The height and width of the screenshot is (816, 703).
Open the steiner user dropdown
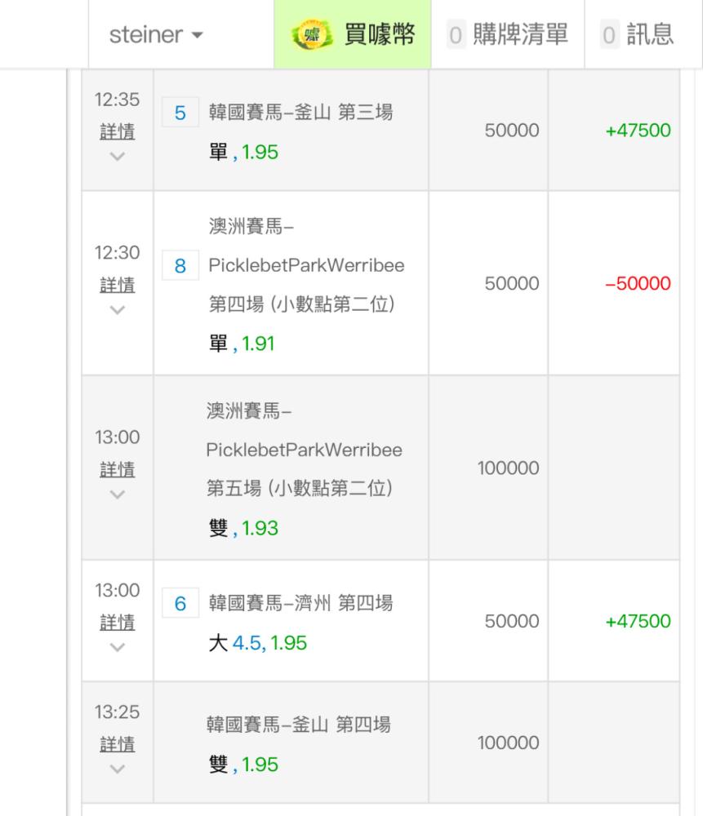click(x=156, y=36)
